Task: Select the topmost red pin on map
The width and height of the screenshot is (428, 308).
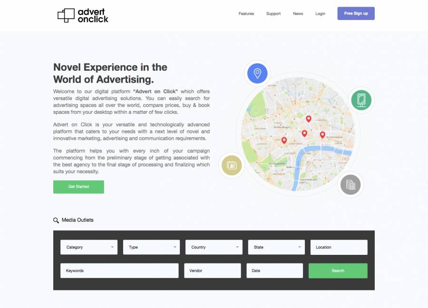Action: 308,119
